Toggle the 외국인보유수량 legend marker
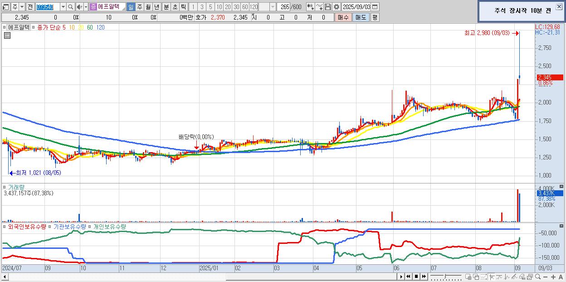566x282 pixels. pyautogui.click(x=5, y=226)
